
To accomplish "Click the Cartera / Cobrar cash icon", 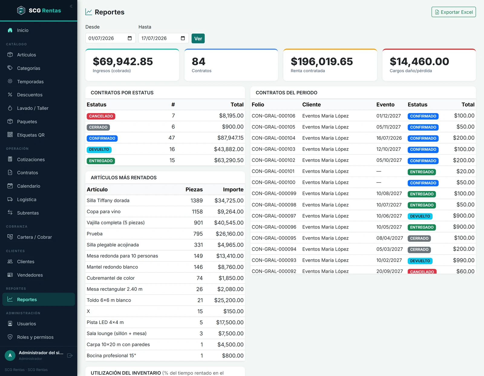I will pyautogui.click(x=10, y=237).
